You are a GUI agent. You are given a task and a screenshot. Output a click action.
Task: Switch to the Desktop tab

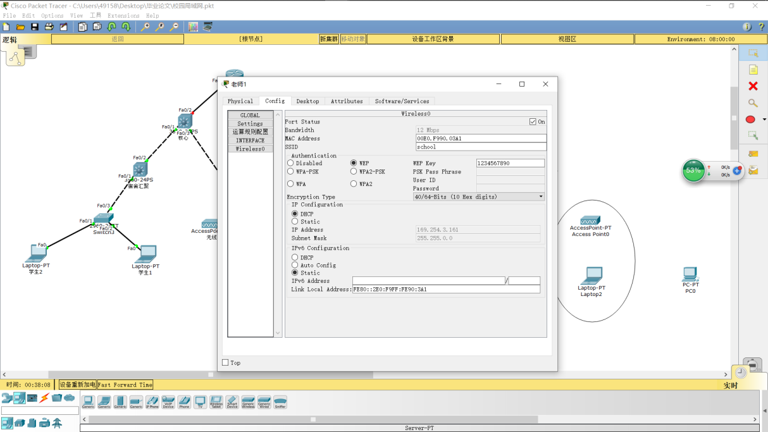tap(307, 101)
